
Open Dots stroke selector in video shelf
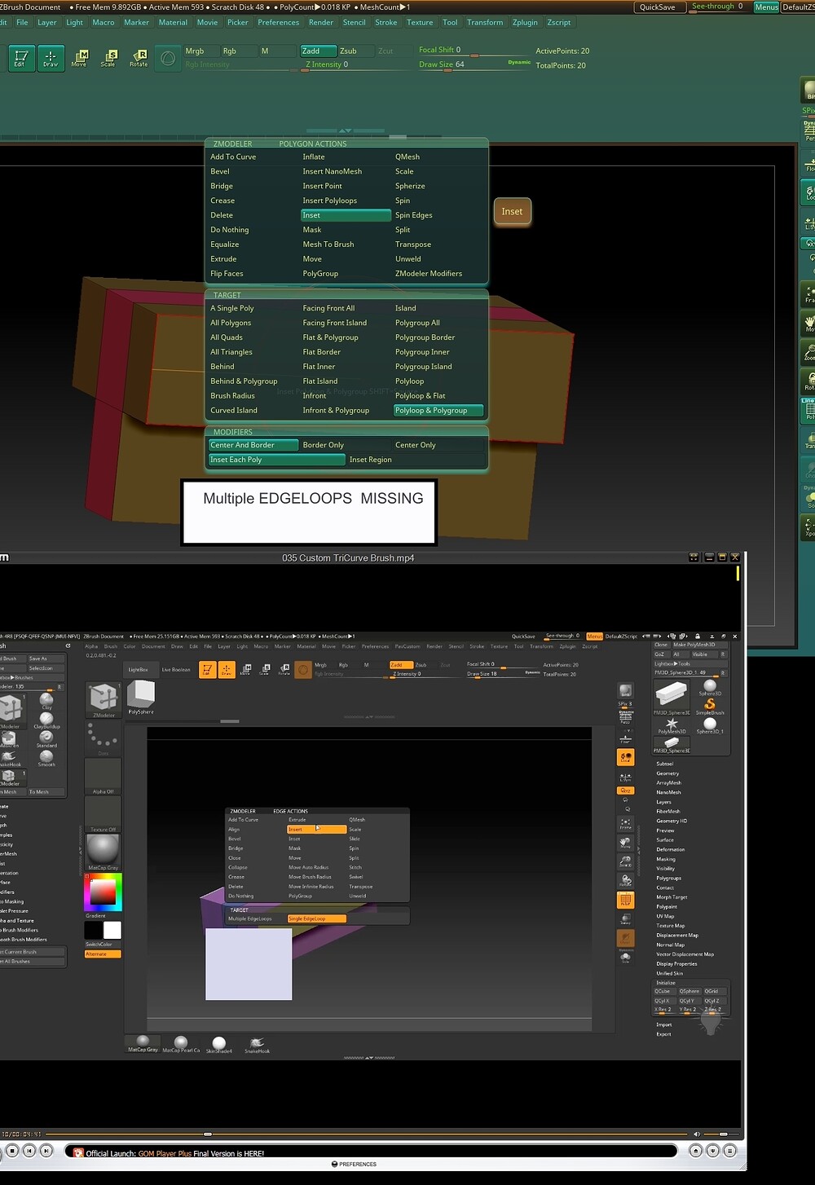click(103, 739)
